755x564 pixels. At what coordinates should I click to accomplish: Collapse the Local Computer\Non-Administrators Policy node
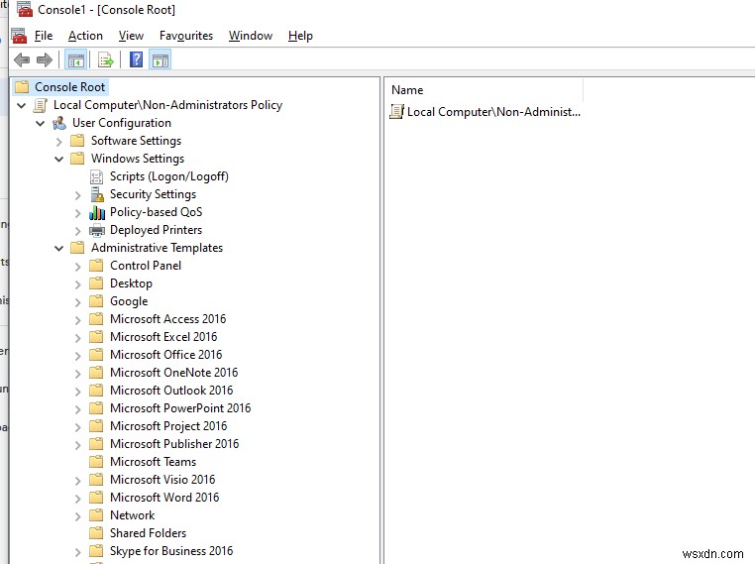click(x=21, y=105)
